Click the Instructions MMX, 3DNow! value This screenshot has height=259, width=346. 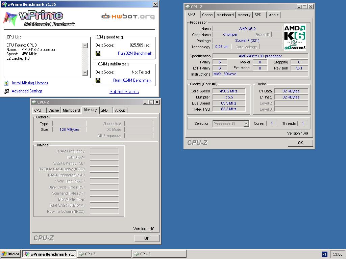pyautogui.click(x=260, y=74)
